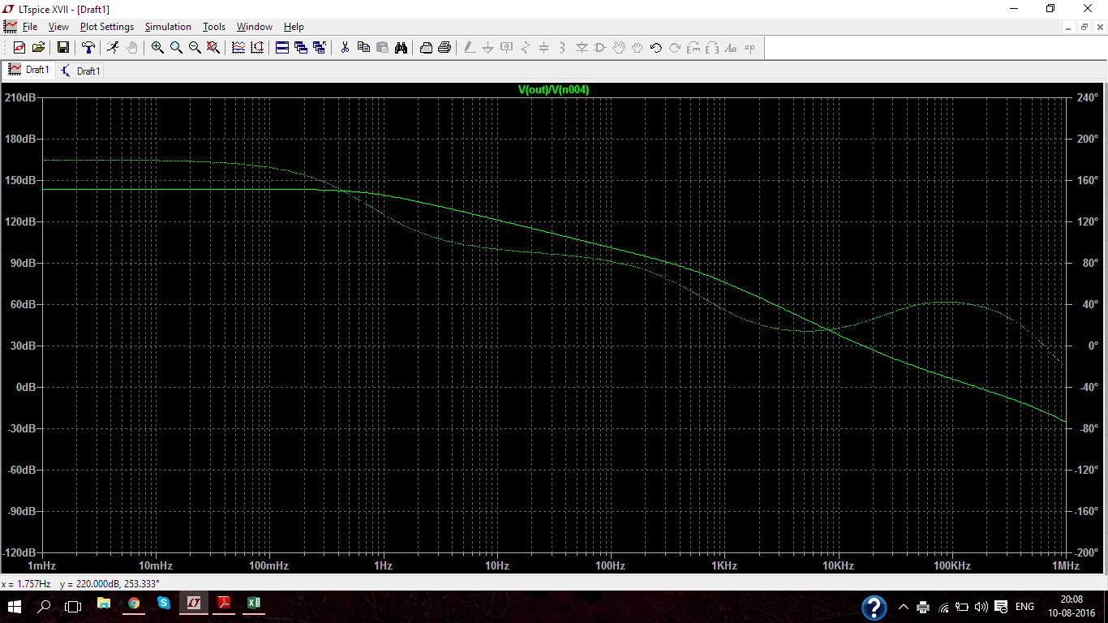
Task: Open the Control Panel hammer icon
Action: click(88, 48)
